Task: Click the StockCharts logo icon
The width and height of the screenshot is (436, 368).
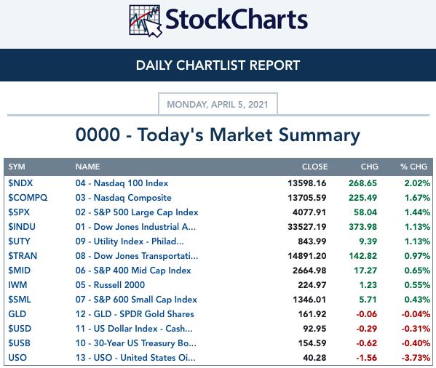Action: pos(146,21)
